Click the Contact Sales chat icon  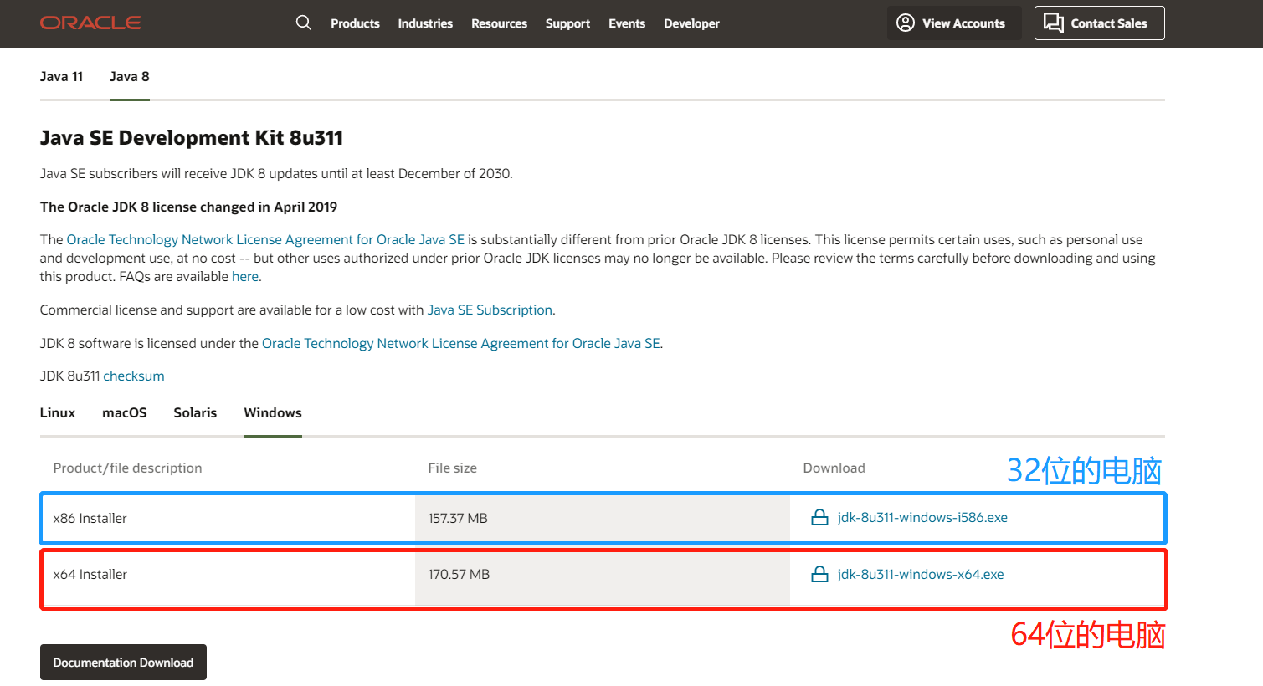point(1054,23)
